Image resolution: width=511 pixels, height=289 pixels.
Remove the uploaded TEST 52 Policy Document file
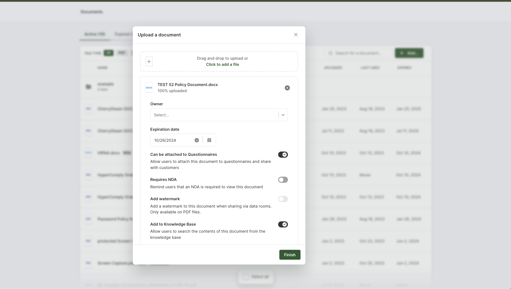287,88
